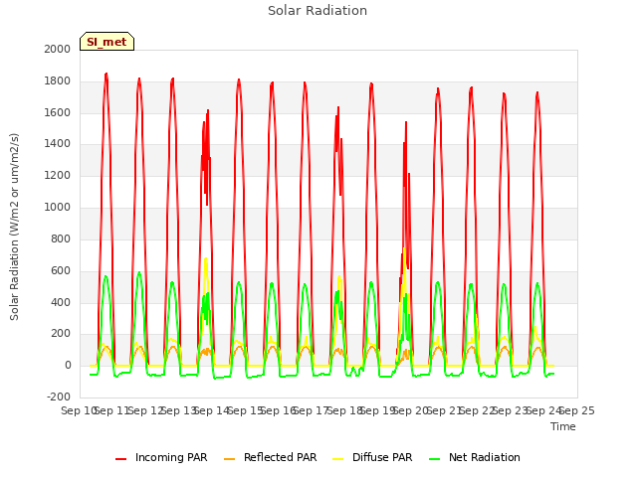Click the SI_met annotation label
This screenshot has height=477, width=637.
tap(106, 42)
